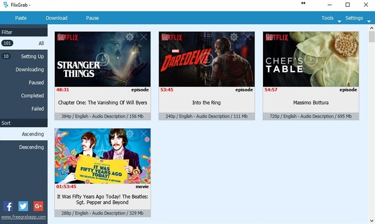Viewport: 375px width, 224px height.
Task: Maximize the FlixGrab window
Action: coord(348,5)
